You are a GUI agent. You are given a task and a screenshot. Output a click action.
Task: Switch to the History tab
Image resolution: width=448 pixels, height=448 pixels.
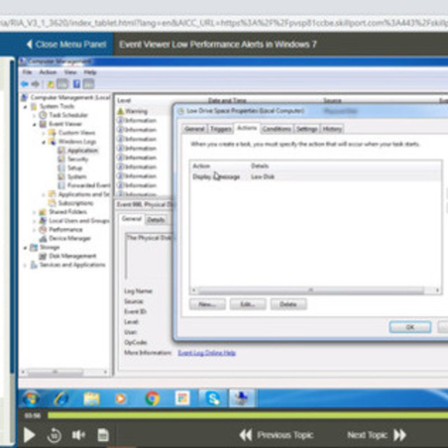click(x=332, y=129)
